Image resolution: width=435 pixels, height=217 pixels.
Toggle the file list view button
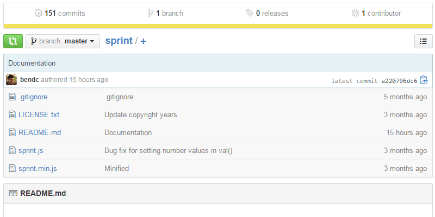tap(423, 41)
